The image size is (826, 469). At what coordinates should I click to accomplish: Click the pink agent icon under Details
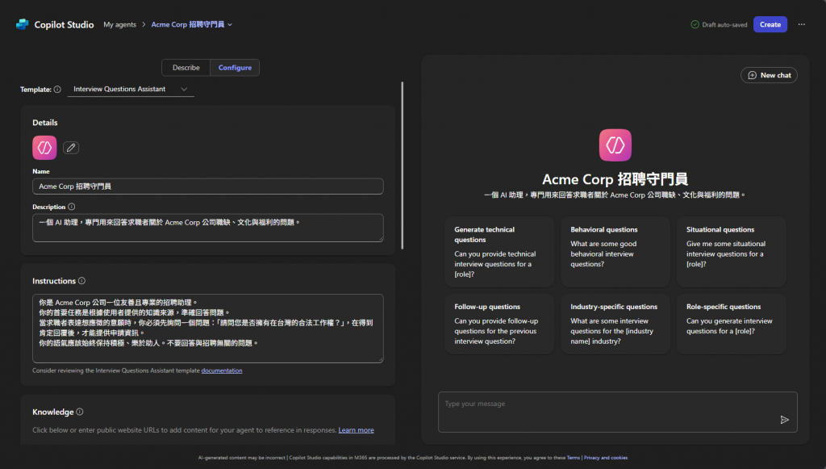(45, 148)
